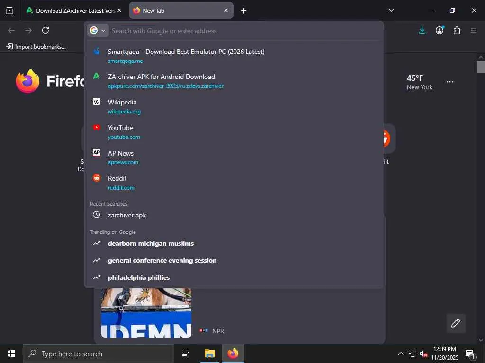Open File Explorer from the taskbar
Viewport: 485px width, 363px height.
click(x=209, y=354)
